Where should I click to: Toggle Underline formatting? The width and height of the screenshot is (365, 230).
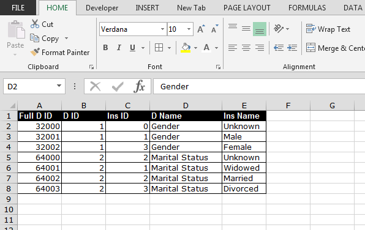pos(132,48)
